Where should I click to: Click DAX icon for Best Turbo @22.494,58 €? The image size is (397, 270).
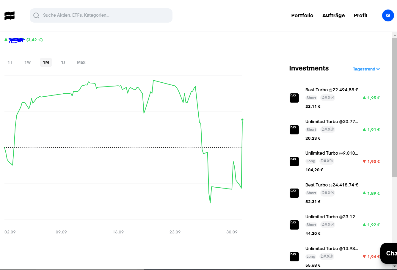pos(294,98)
